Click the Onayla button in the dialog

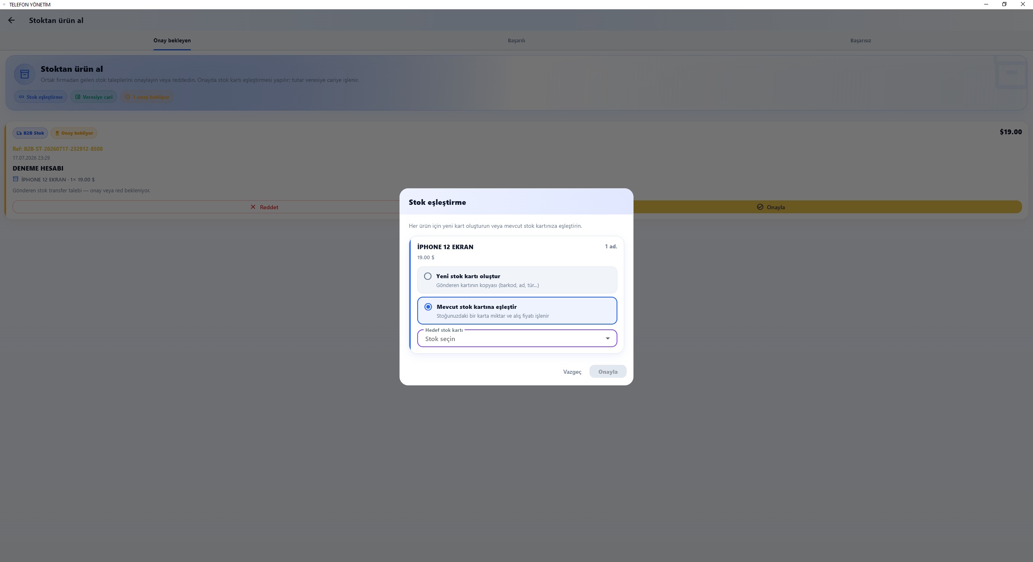[608, 372]
